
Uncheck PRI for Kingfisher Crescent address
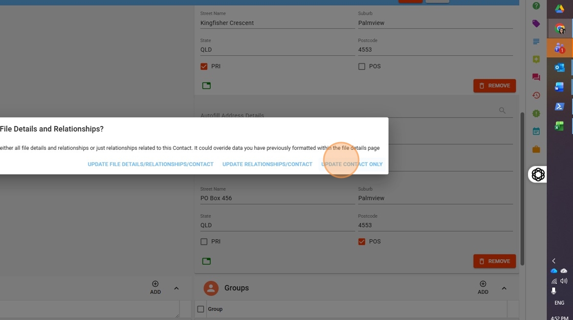[x=204, y=66]
